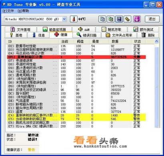Switch to the 额外测试 tab

click(x=143, y=29)
